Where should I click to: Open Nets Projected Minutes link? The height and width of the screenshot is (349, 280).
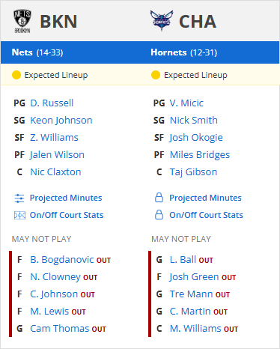66,198
